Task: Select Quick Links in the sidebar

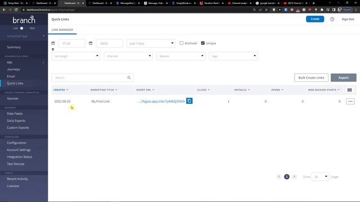Action: (x=15, y=84)
